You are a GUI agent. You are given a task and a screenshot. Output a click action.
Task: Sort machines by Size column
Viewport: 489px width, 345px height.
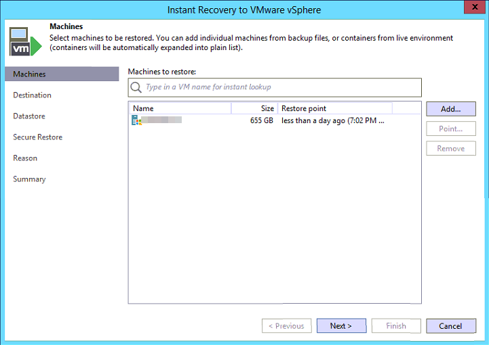coord(254,108)
